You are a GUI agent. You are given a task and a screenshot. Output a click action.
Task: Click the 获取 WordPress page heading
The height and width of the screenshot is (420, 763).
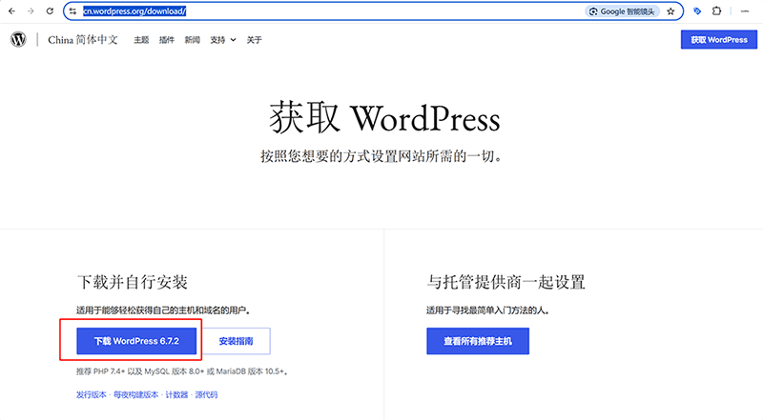pos(385,118)
